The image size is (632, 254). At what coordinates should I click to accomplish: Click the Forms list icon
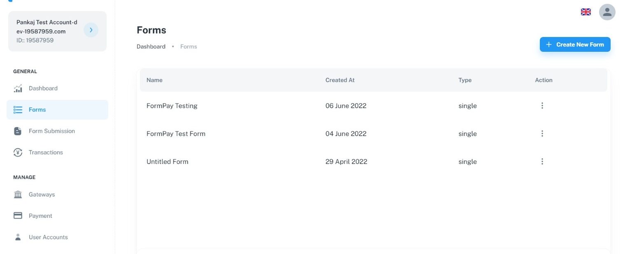18,109
